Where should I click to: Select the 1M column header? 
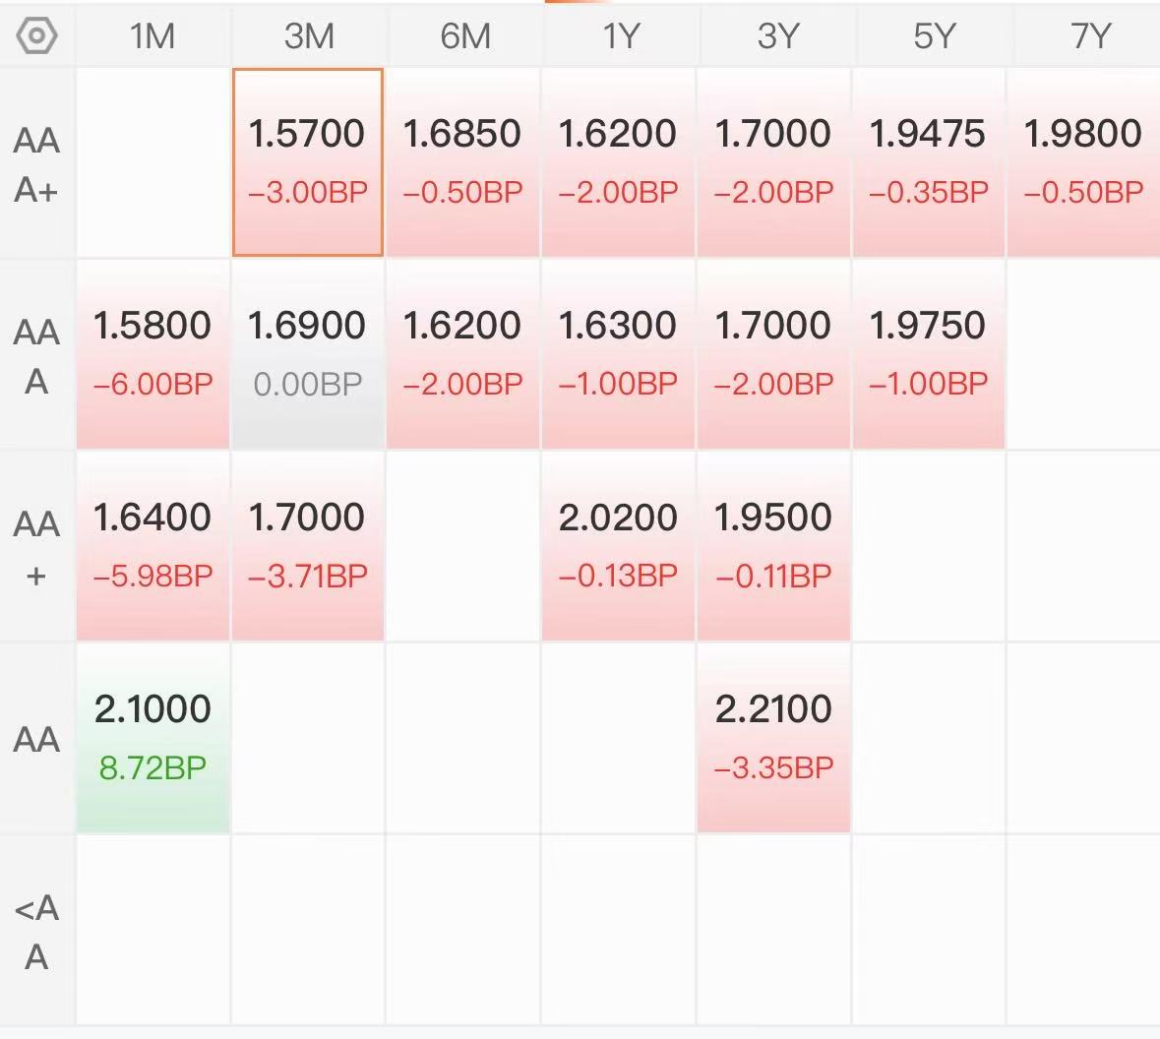click(x=153, y=35)
